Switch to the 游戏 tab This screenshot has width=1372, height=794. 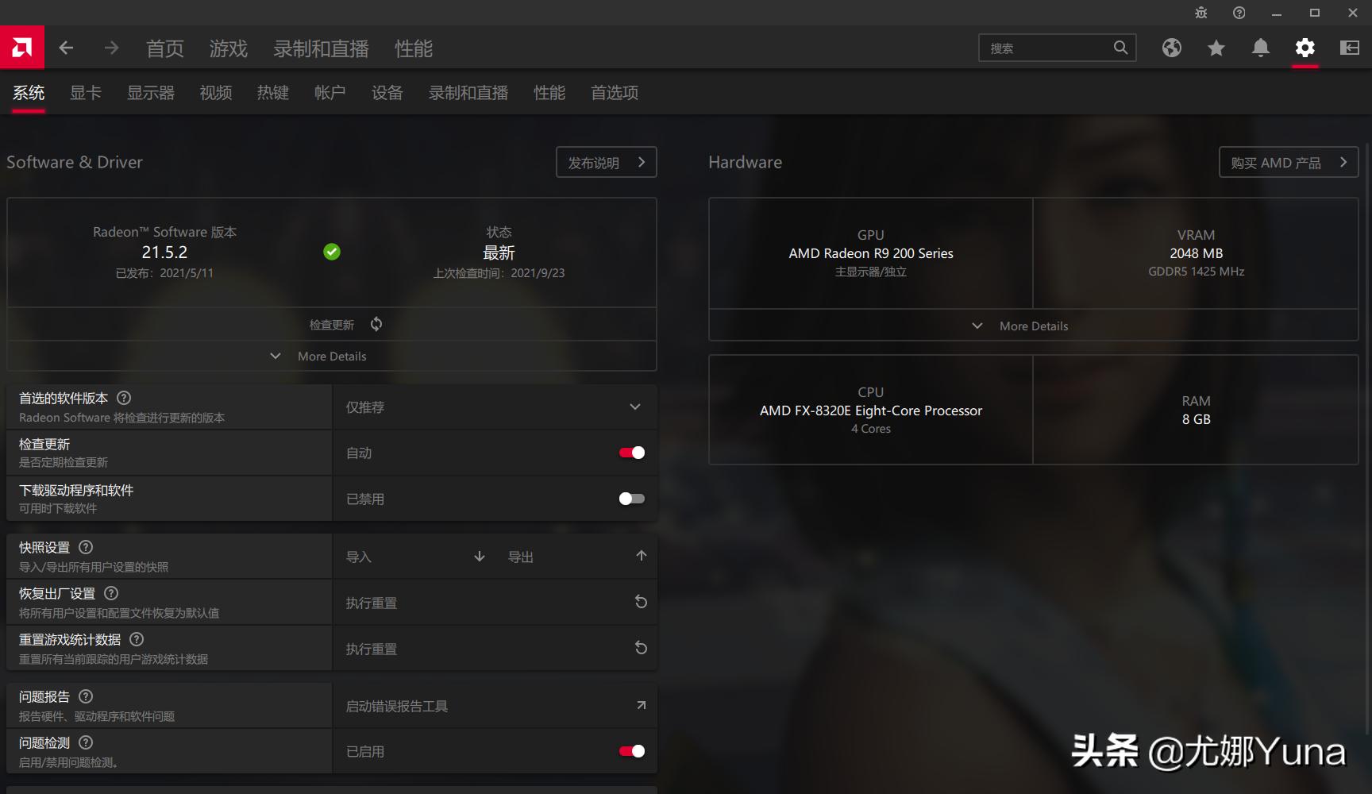(x=229, y=48)
